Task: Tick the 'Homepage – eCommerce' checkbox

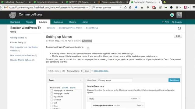Action: [x=51, y=91]
